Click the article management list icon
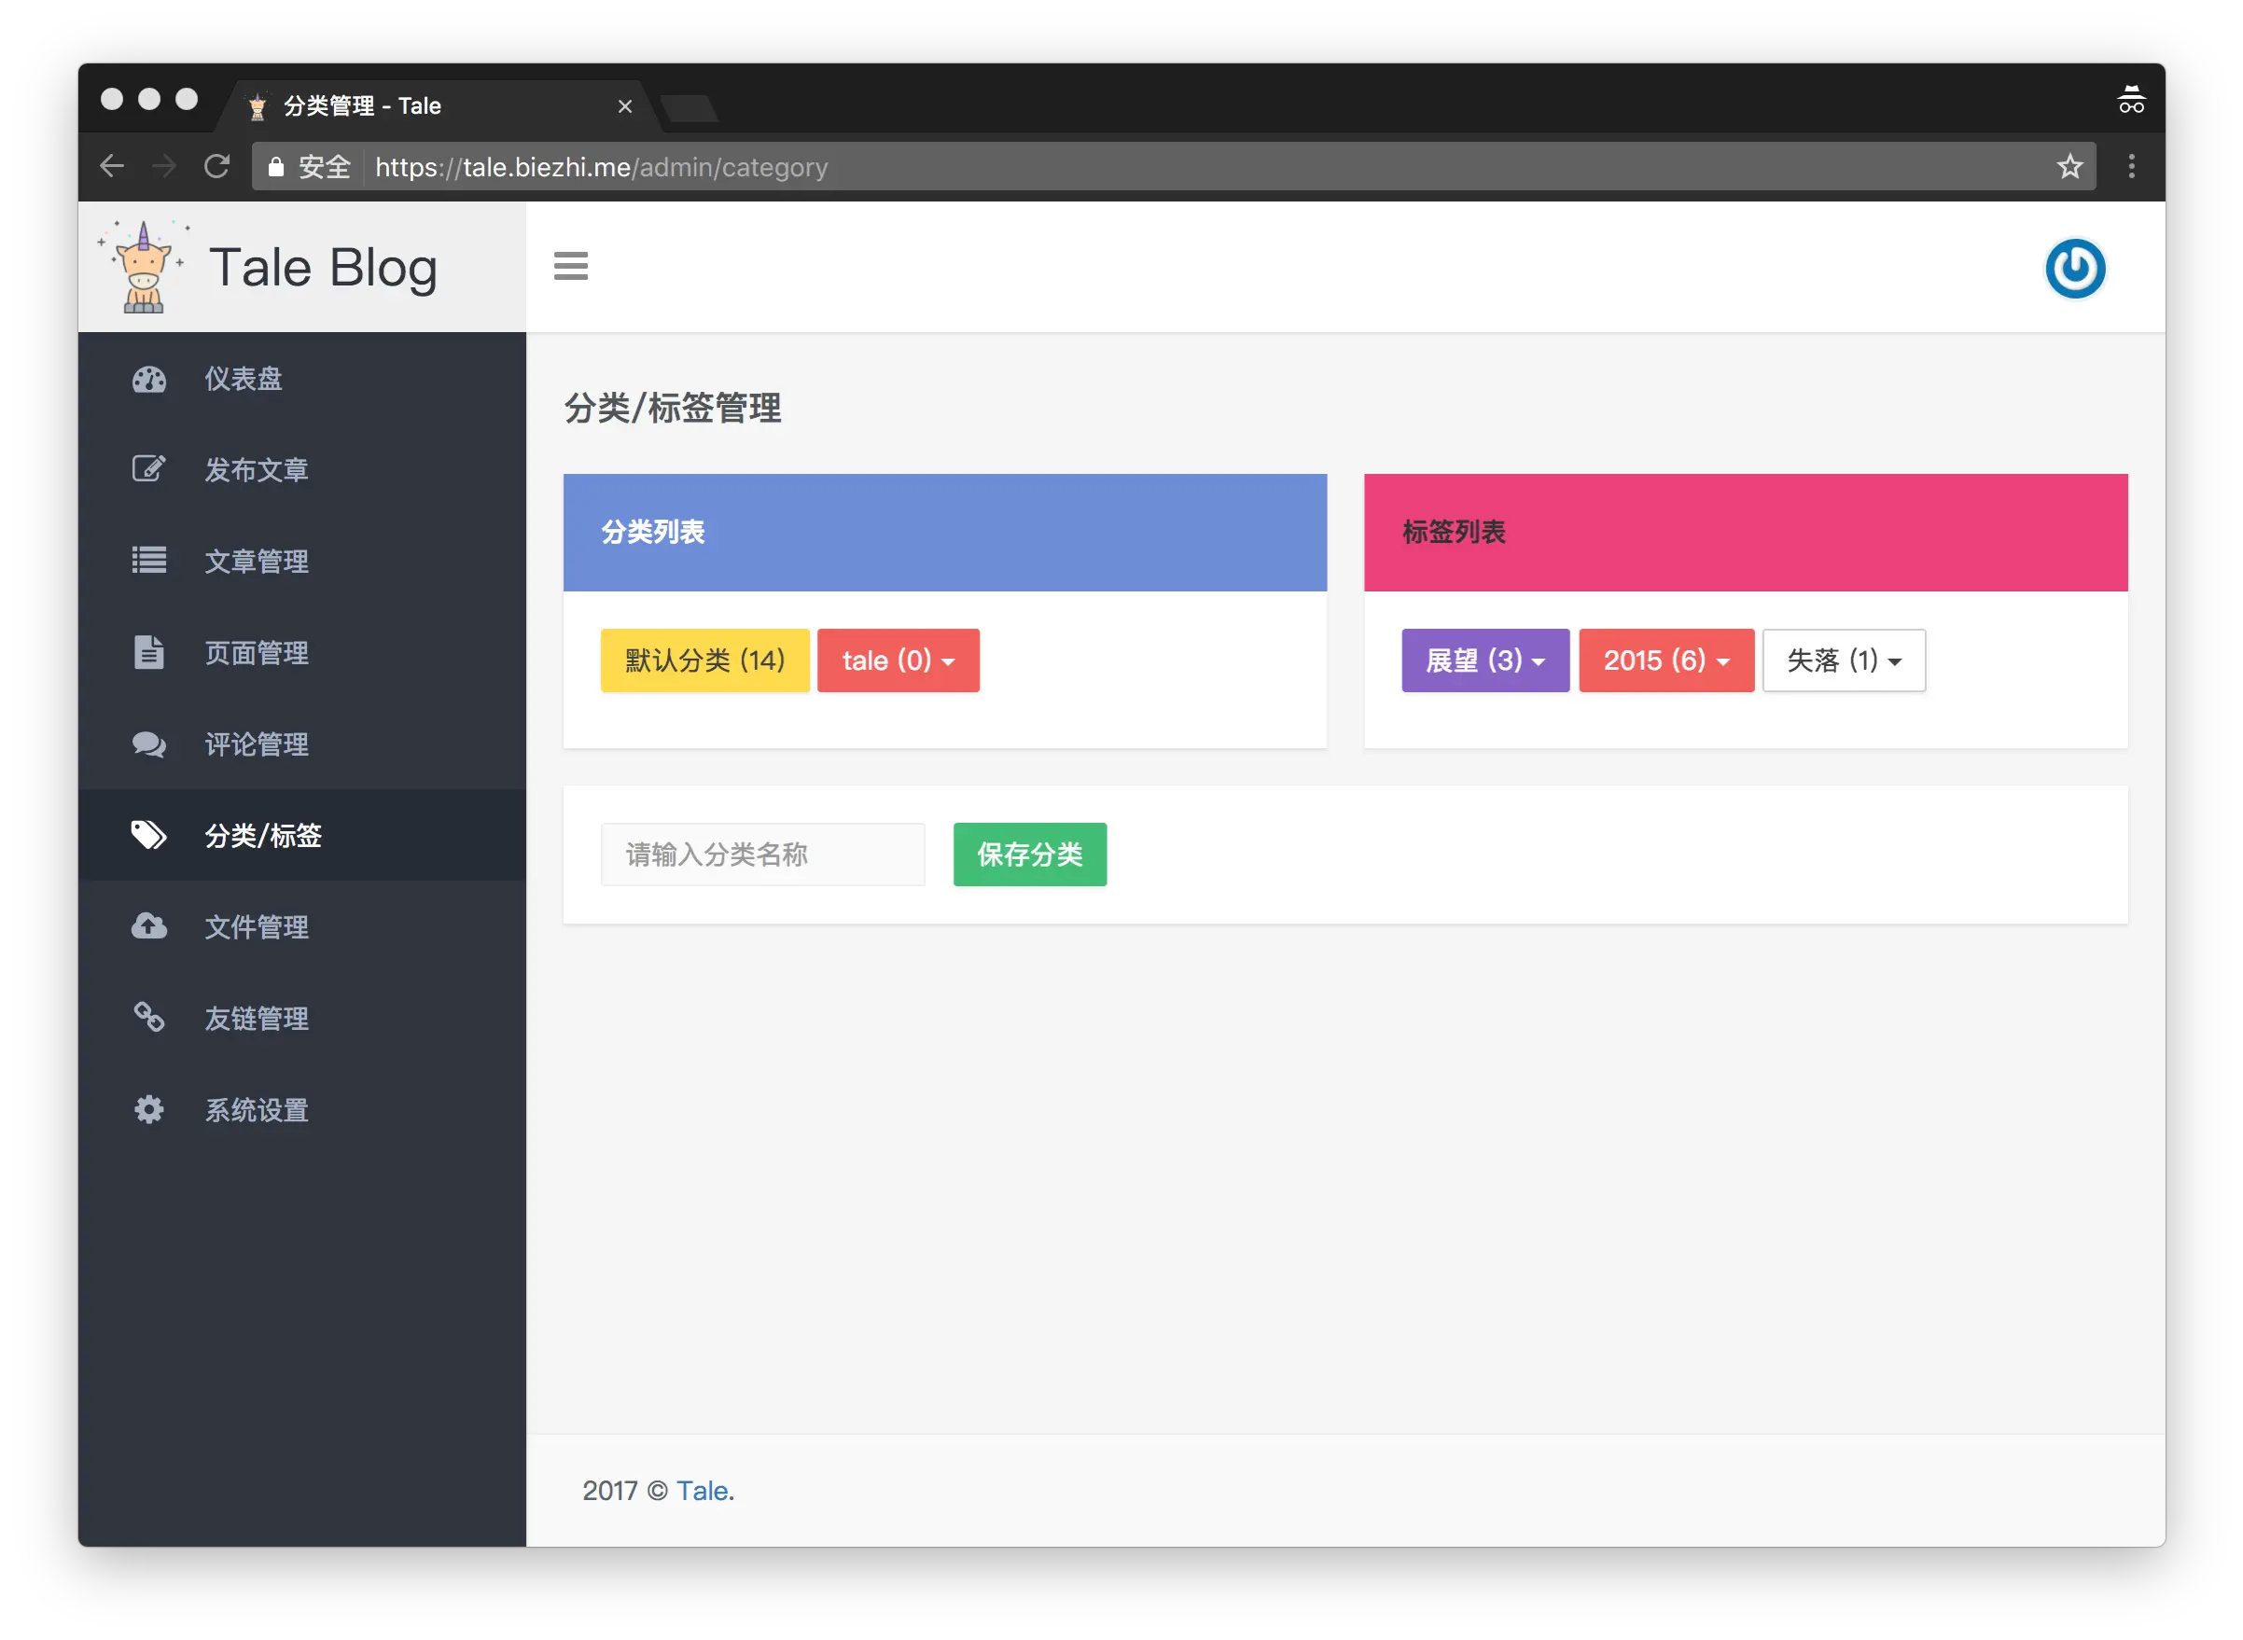 (149, 560)
